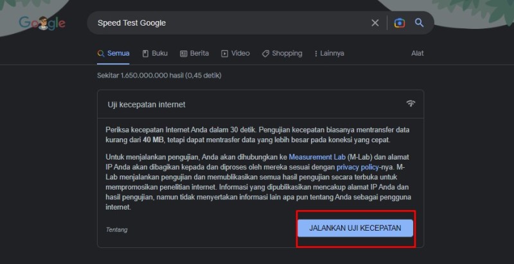This screenshot has height=264, width=514.
Task: Open the Berita tab
Action: (x=195, y=53)
